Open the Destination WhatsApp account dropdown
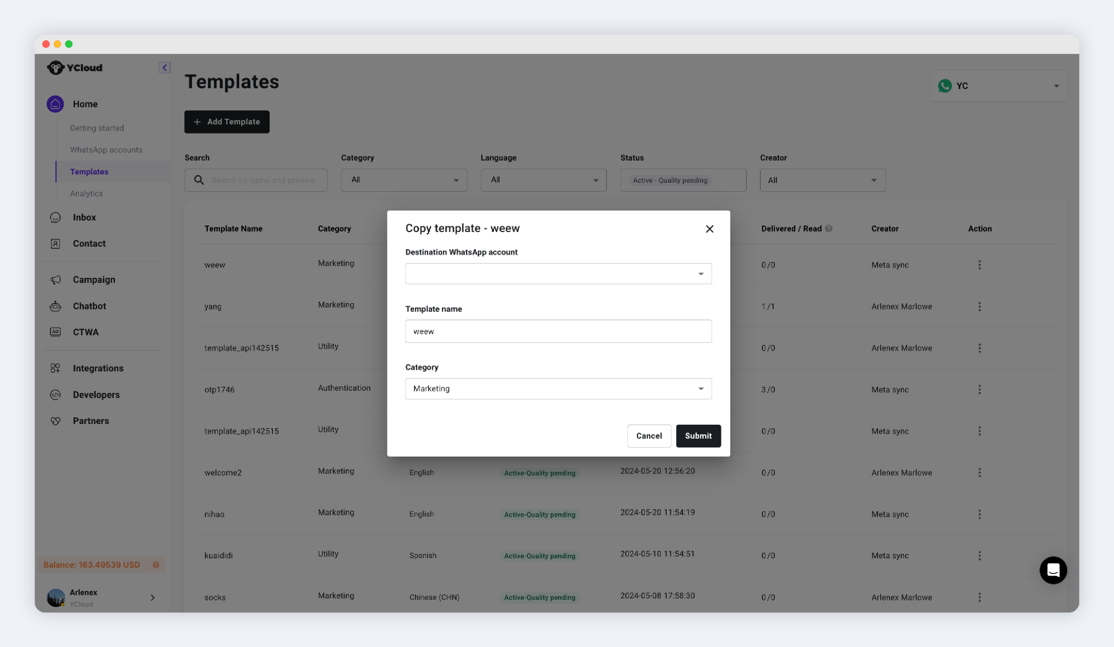 pos(558,274)
